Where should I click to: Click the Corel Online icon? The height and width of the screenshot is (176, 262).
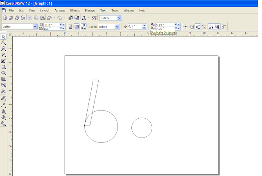(94, 18)
